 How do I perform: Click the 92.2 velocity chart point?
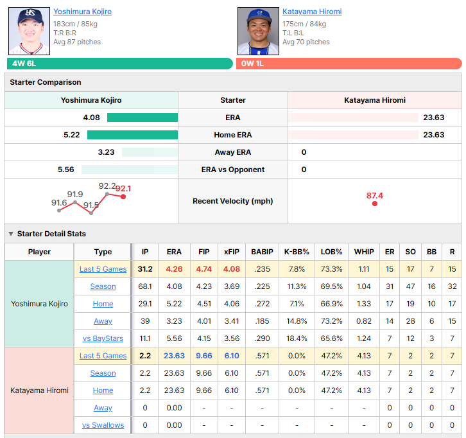click(x=107, y=194)
